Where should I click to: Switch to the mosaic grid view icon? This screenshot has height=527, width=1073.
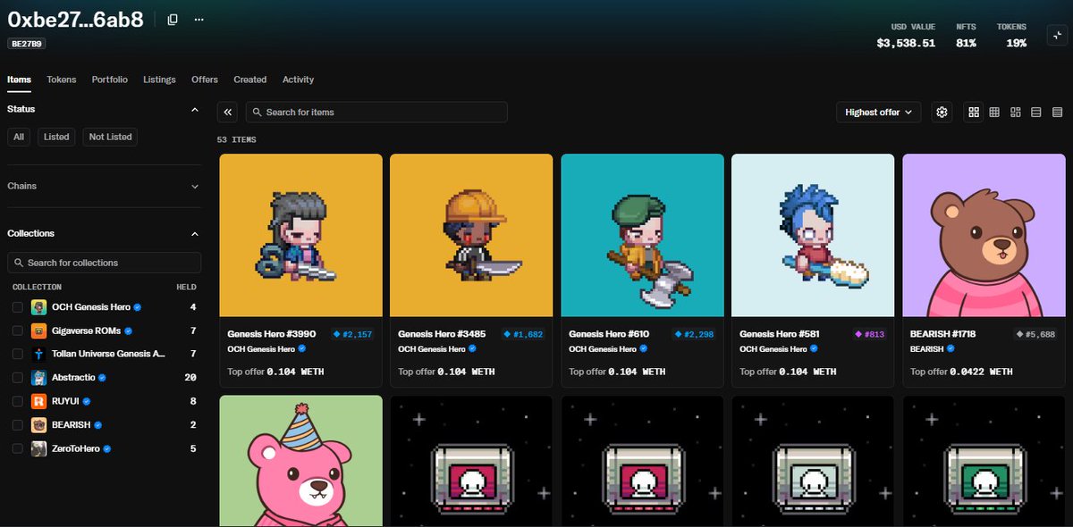click(1015, 112)
